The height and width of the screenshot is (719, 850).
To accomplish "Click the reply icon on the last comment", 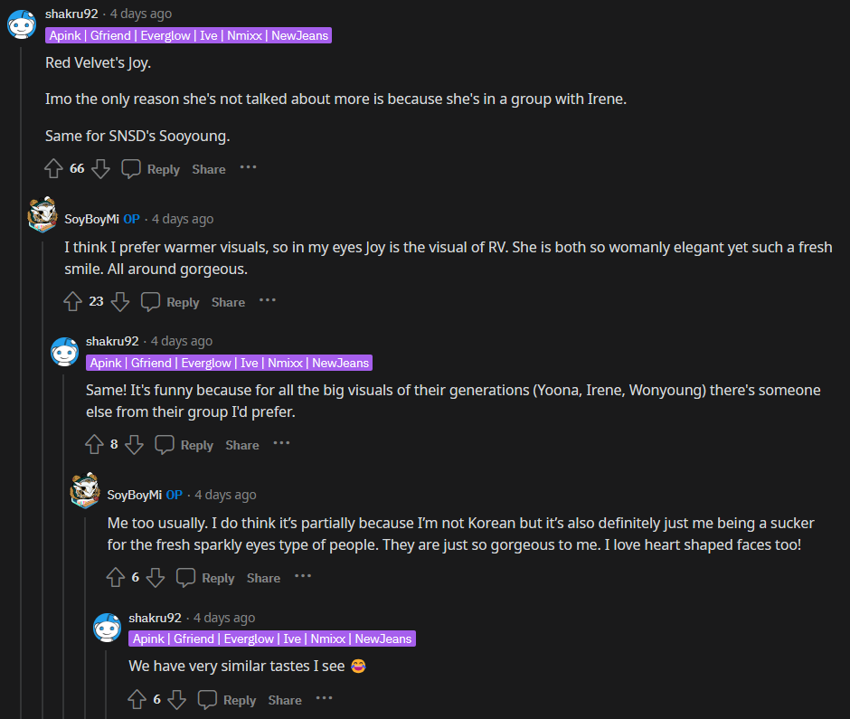I will coord(208,700).
